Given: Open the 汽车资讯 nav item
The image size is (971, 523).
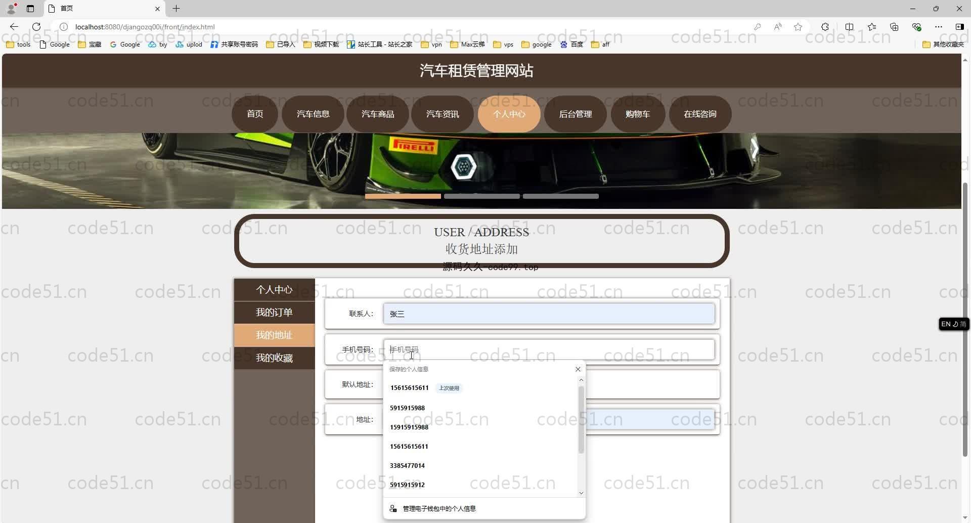Looking at the screenshot, I should coord(443,114).
